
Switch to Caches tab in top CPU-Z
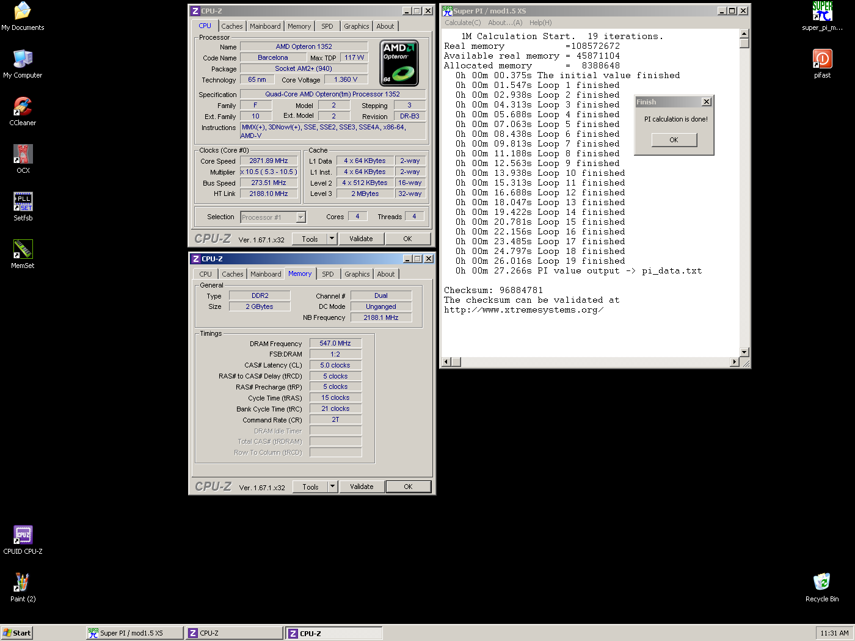pos(232,26)
